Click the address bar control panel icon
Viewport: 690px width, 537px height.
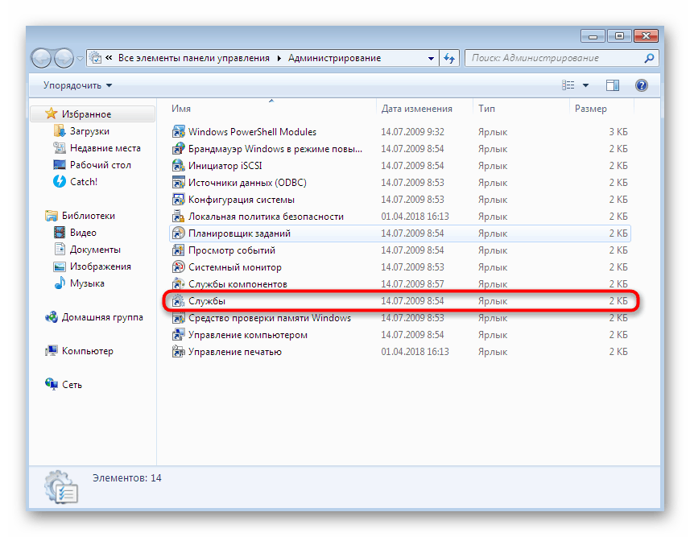click(95, 58)
